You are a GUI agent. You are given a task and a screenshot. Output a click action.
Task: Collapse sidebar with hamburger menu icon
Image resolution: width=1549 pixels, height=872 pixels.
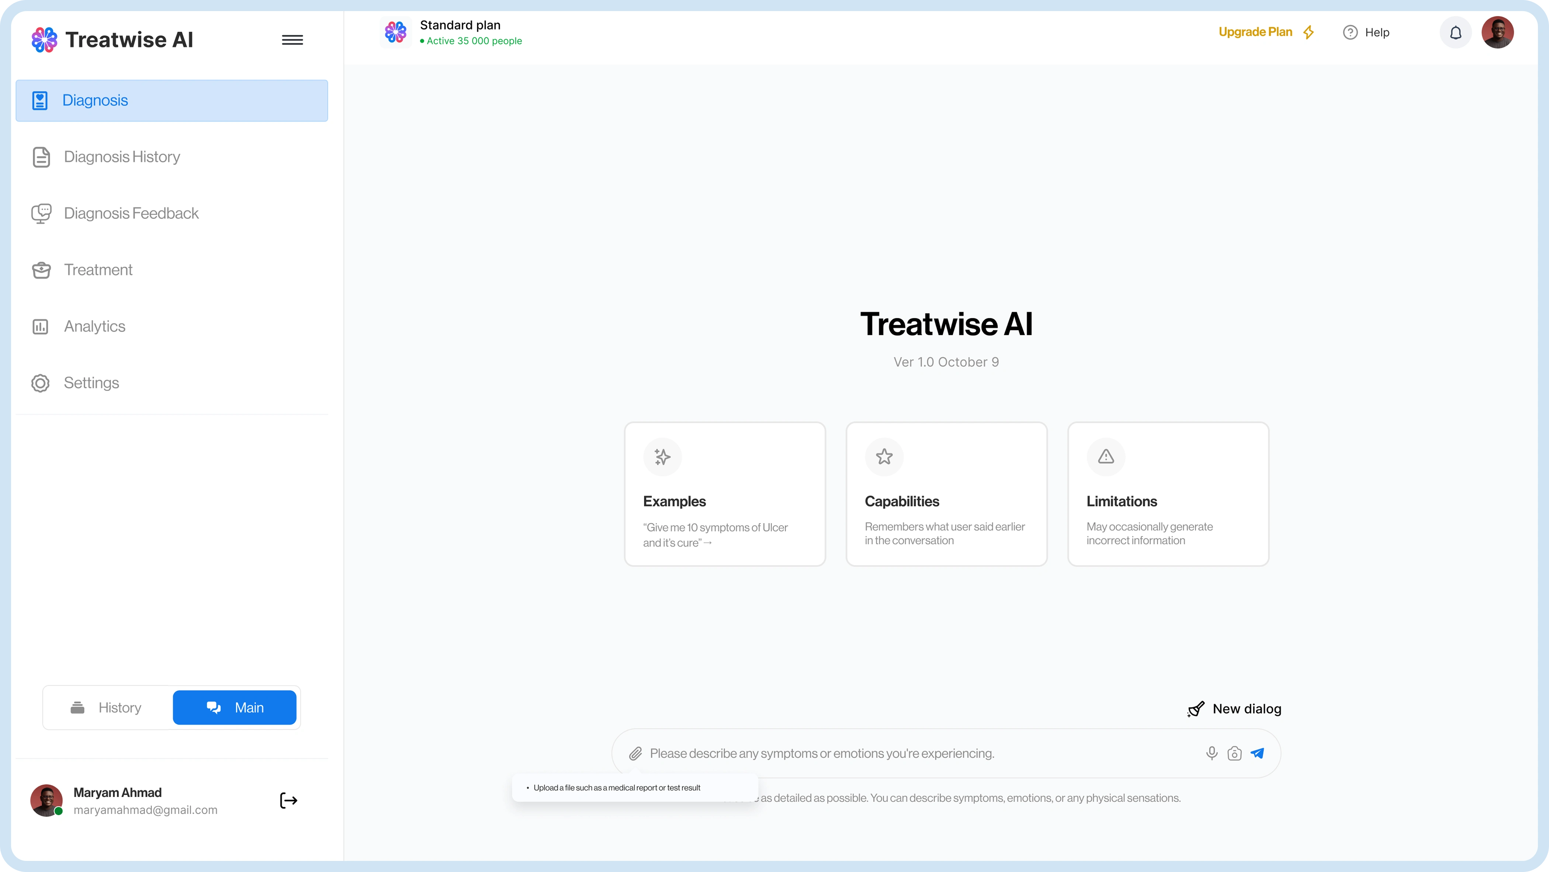tap(292, 40)
